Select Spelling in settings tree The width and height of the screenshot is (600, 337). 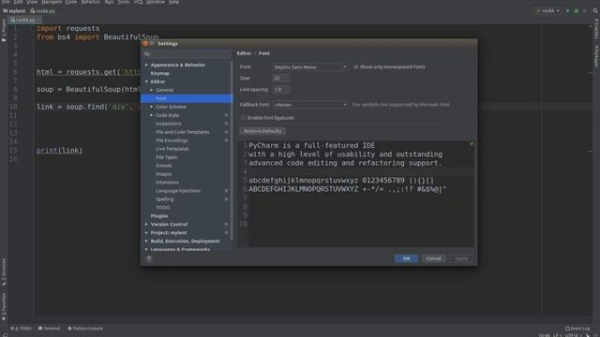point(165,199)
